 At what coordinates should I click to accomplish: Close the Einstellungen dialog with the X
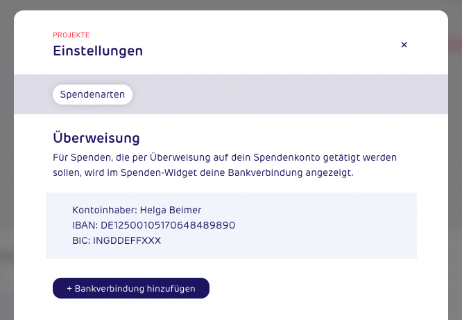click(x=404, y=45)
